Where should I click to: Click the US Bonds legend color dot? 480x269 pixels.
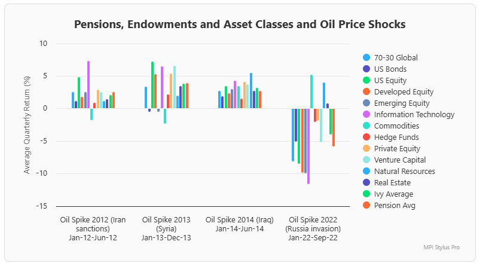[366, 69]
